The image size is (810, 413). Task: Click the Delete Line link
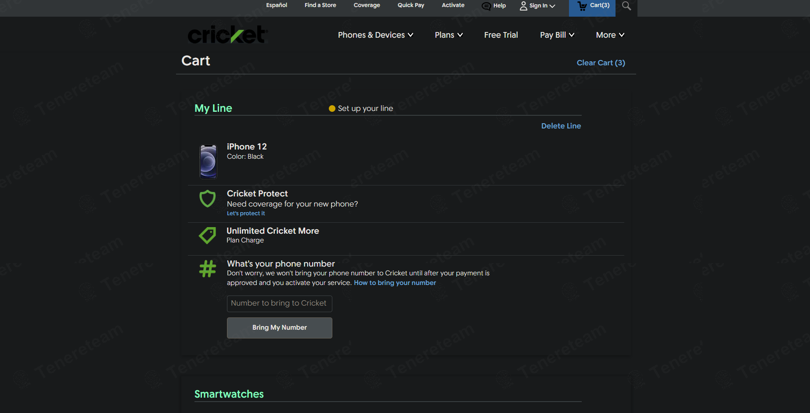click(561, 126)
